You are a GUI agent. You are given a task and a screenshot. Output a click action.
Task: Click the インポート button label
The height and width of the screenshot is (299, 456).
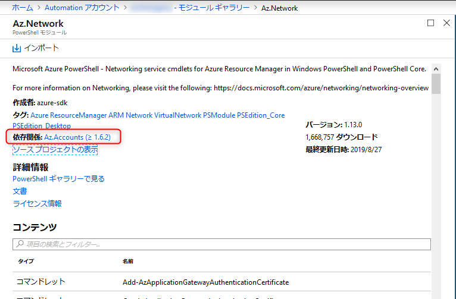[42, 48]
